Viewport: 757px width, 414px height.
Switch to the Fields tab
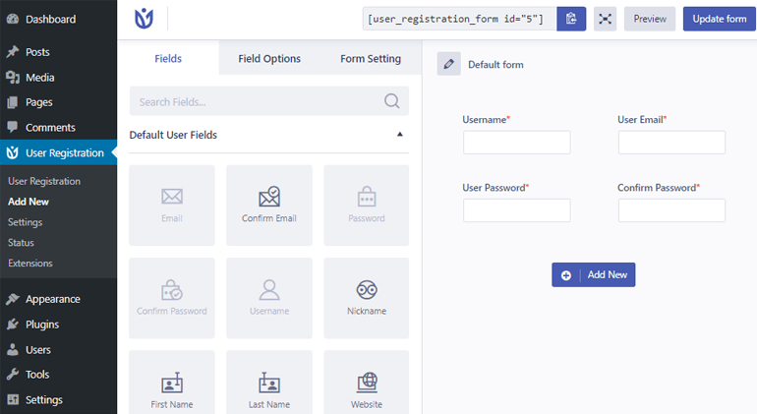168,58
